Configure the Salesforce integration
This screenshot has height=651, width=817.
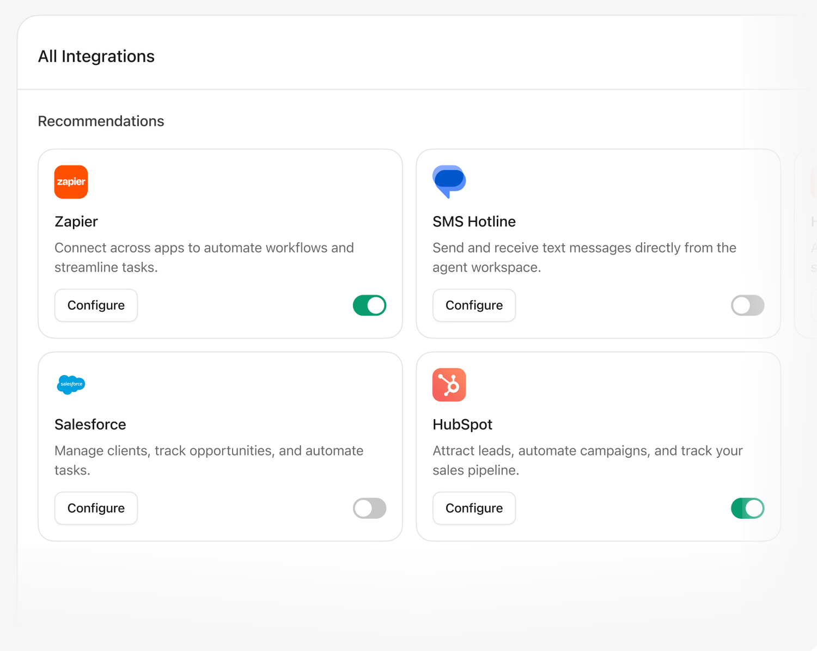click(x=96, y=508)
